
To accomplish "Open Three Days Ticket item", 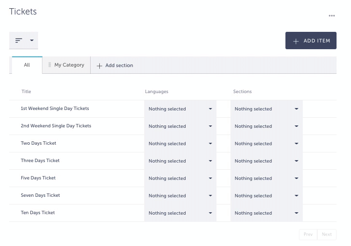I will click(40, 161).
